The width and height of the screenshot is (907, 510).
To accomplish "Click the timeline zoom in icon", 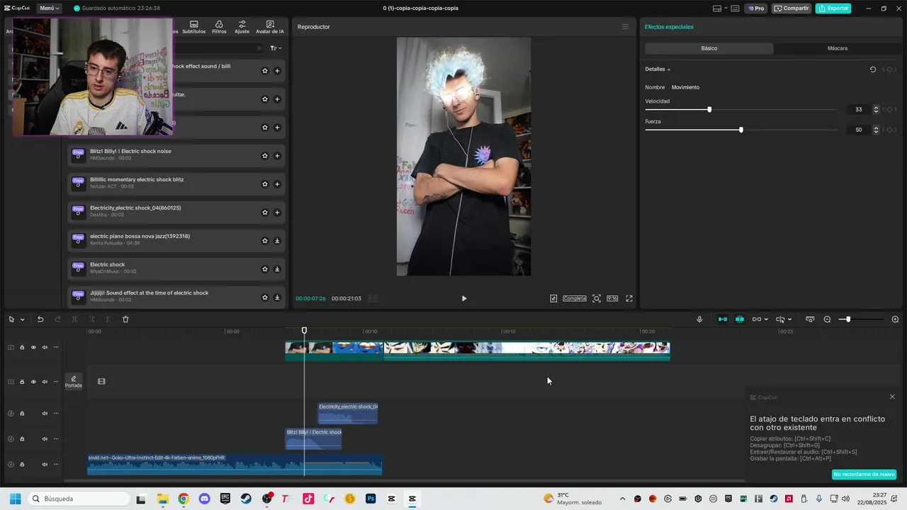I will 895,319.
